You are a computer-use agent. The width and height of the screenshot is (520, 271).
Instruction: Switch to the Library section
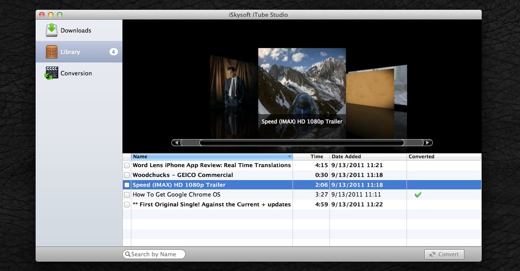point(79,52)
